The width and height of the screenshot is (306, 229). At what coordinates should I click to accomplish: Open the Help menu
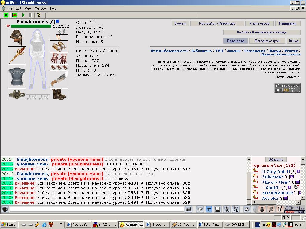[x=53, y=8]
